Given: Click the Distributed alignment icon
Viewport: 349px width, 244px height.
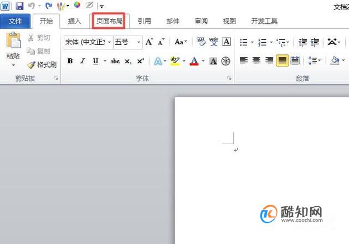Looking at the screenshot, I should 295,60.
